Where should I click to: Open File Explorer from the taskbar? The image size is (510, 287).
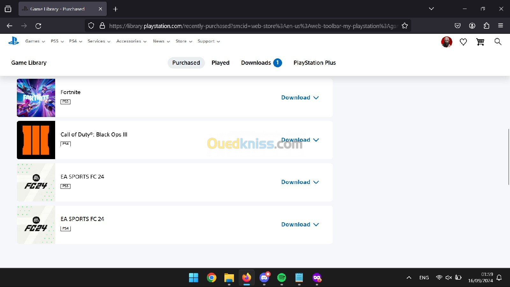[229, 278]
